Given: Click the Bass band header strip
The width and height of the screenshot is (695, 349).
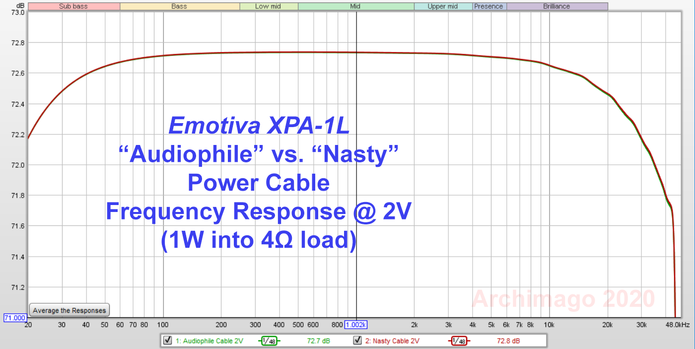Looking at the screenshot, I should [179, 6].
